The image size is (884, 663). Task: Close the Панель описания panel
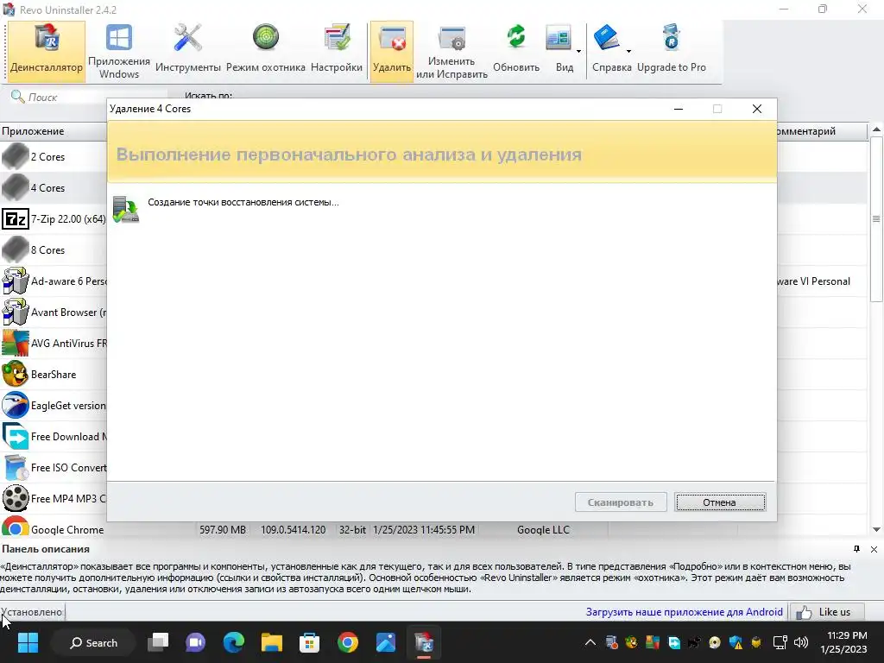874,549
